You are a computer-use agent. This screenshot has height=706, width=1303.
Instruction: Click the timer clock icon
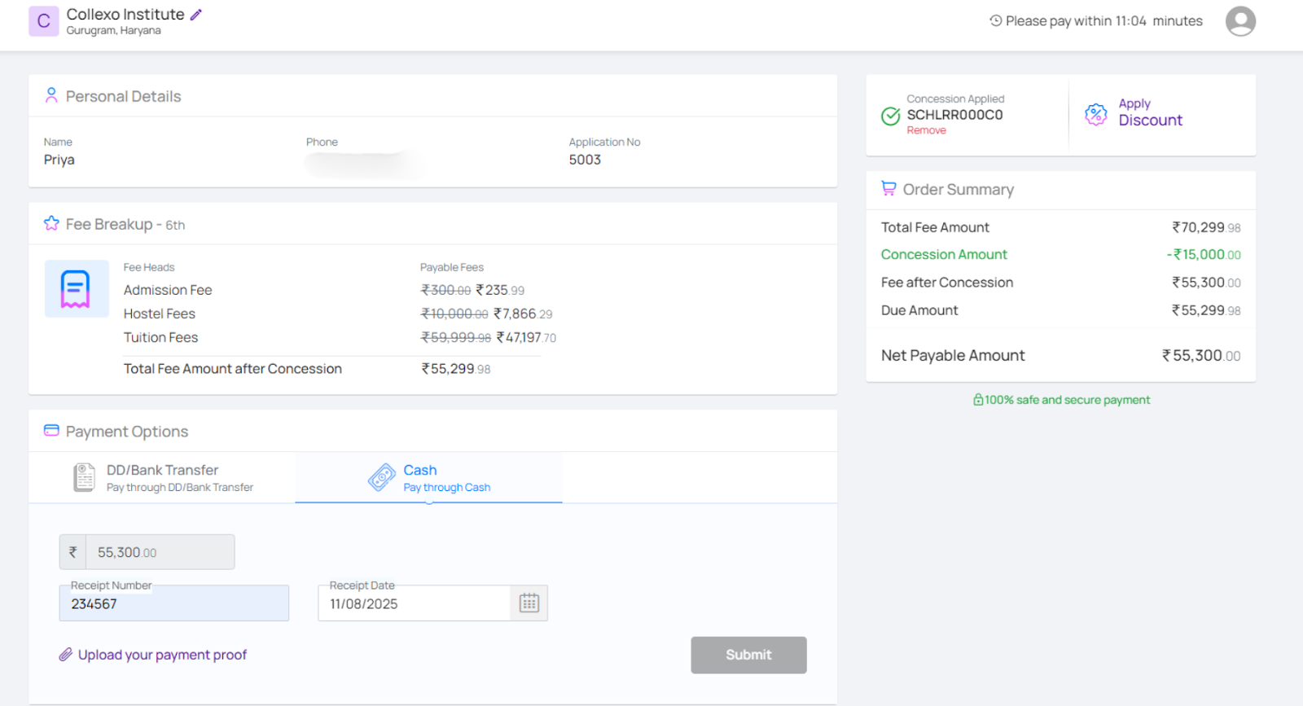click(x=995, y=21)
